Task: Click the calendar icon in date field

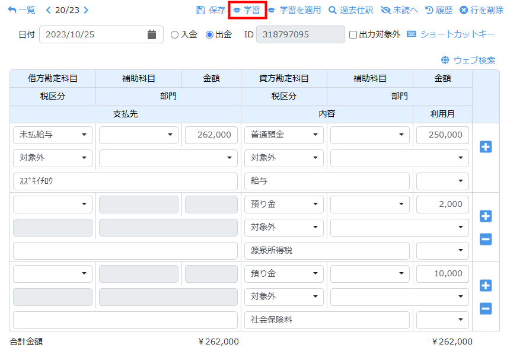Action: (152, 34)
